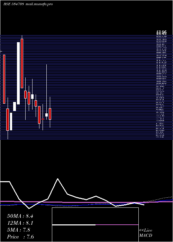Click the tallest red candlestick at the chart peak

tap(22, 63)
